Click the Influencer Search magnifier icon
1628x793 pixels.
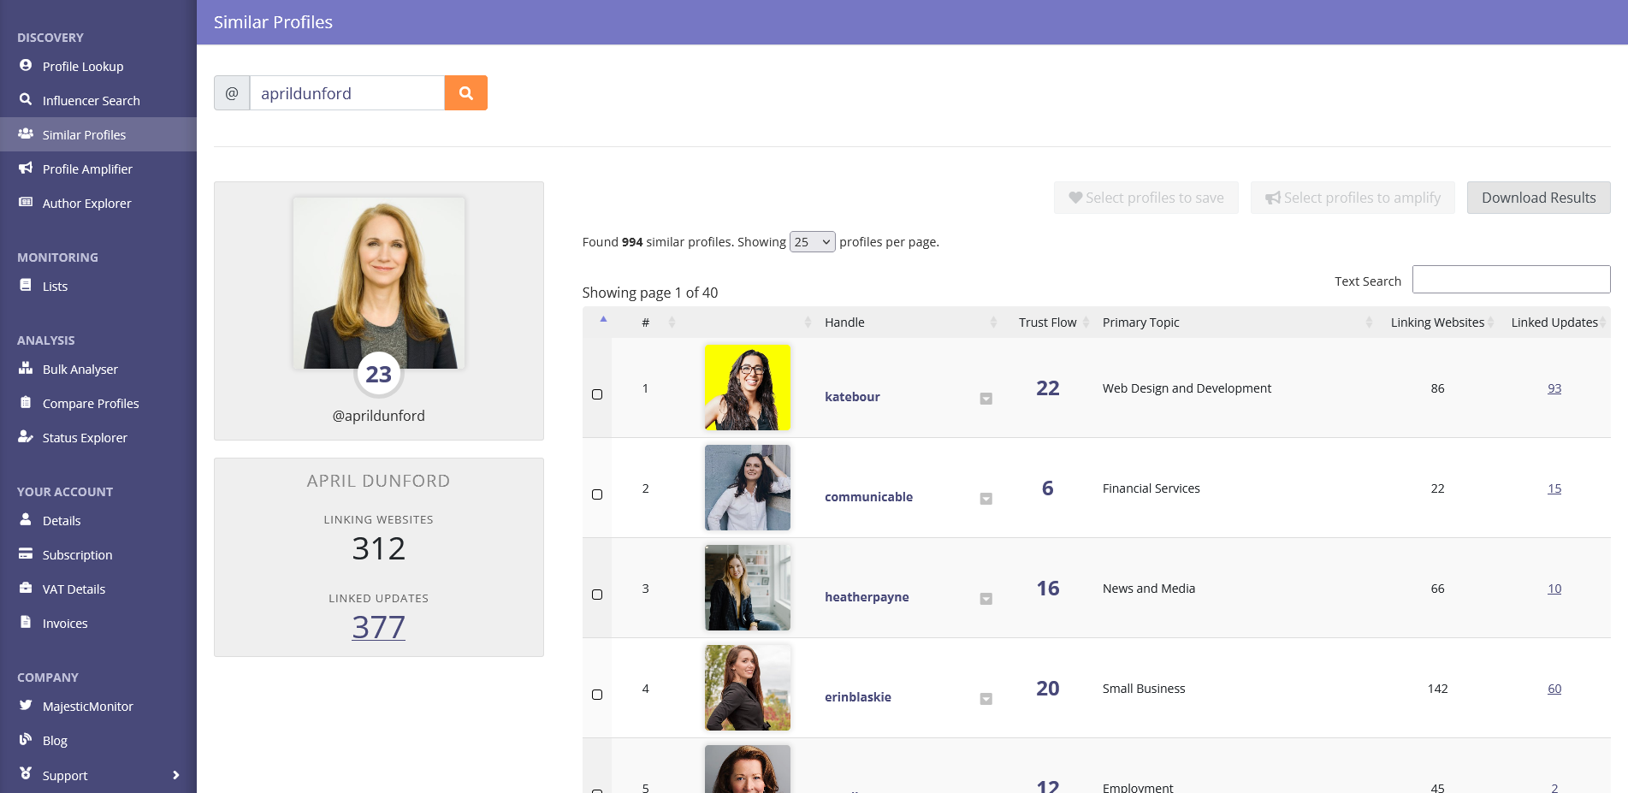click(x=26, y=99)
